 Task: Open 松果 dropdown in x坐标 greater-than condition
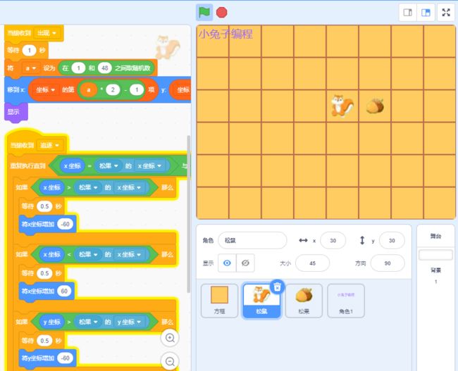tap(88, 187)
